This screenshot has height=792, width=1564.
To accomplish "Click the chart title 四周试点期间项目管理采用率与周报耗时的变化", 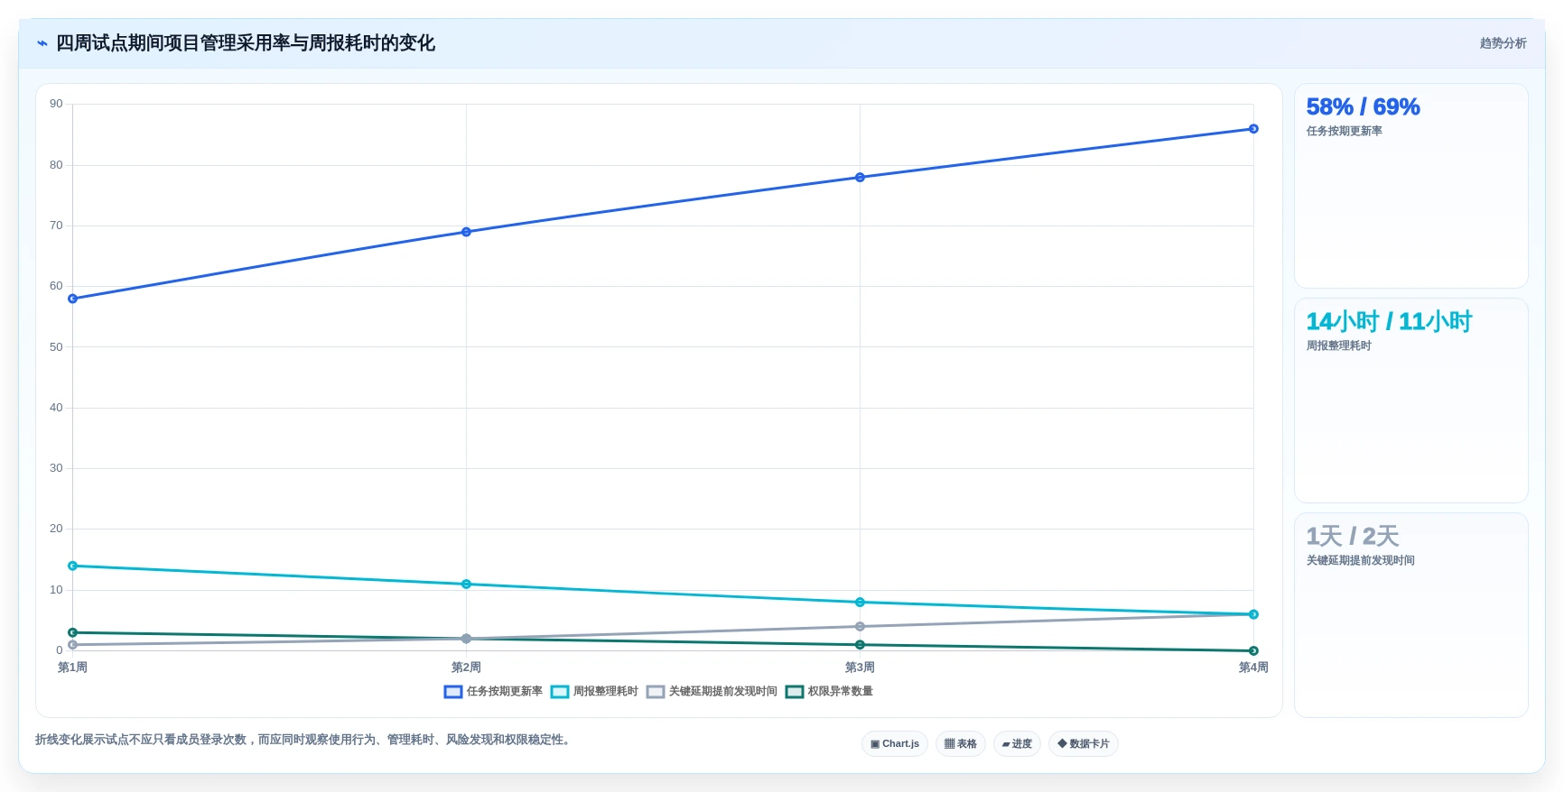I will point(246,43).
